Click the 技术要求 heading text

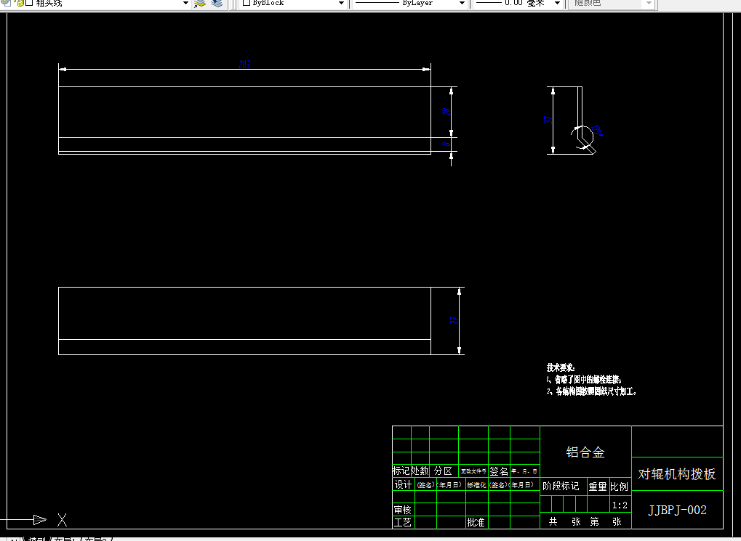[561, 367]
